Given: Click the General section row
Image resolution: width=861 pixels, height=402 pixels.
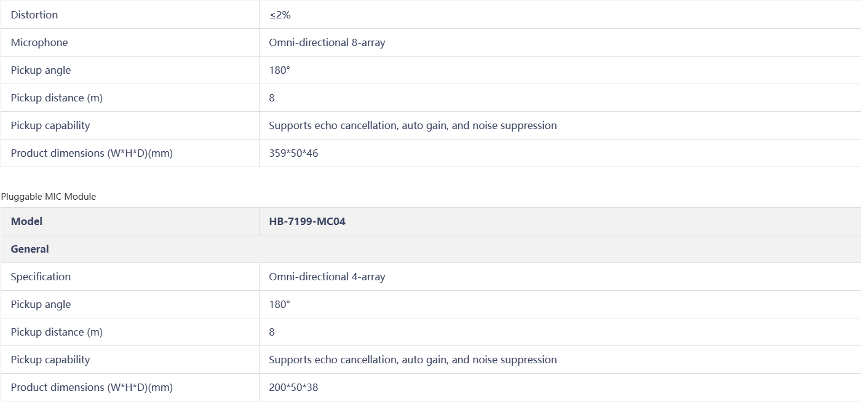Looking at the screenshot, I should [x=30, y=249].
